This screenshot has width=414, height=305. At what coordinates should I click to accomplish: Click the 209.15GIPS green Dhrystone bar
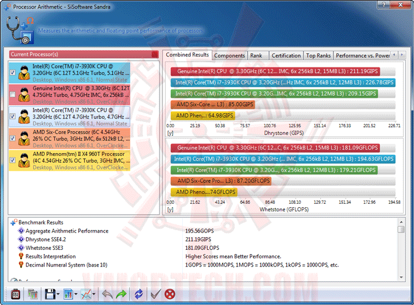(x=274, y=94)
